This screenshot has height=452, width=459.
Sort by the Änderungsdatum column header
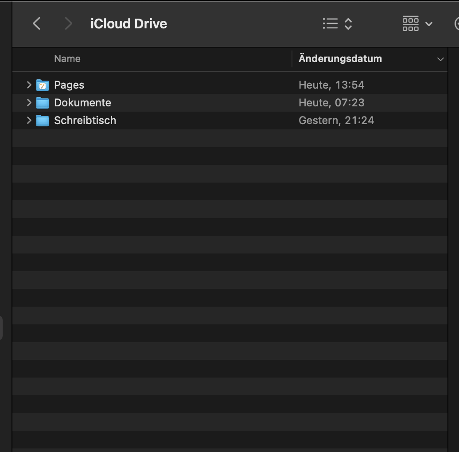tap(340, 58)
